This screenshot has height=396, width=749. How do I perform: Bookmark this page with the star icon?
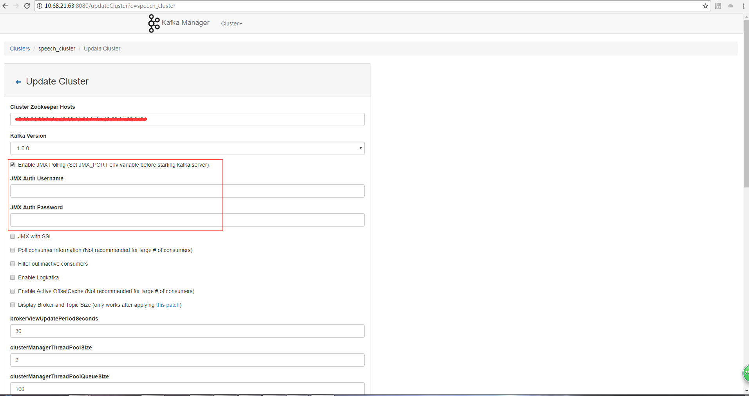click(706, 6)
